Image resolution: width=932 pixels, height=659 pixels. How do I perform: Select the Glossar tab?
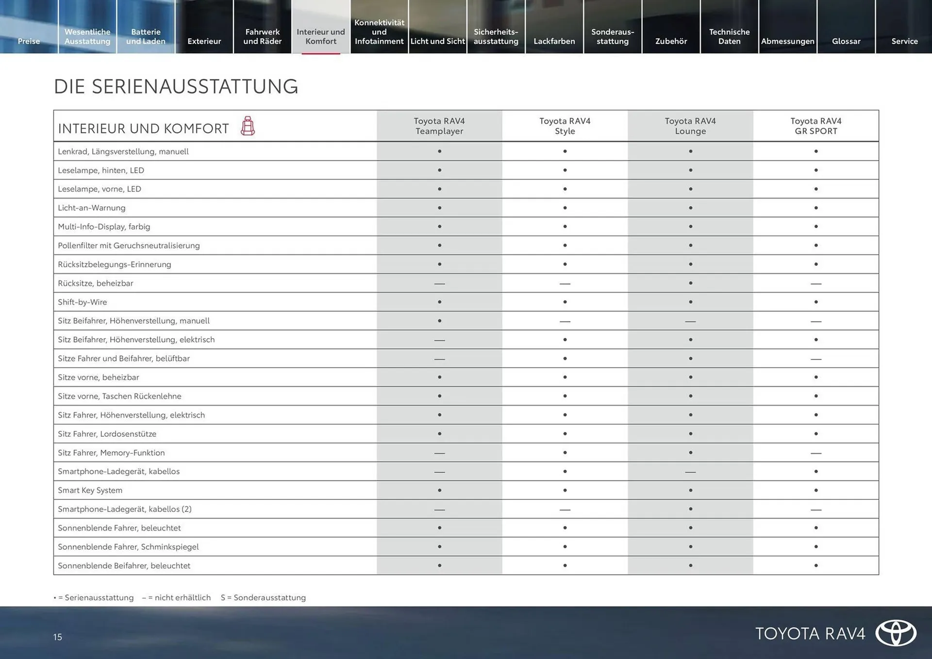tap(846, 41)
